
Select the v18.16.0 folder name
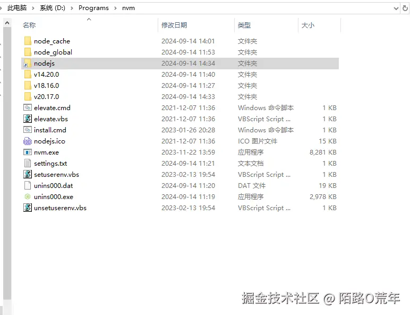point(46,86)
